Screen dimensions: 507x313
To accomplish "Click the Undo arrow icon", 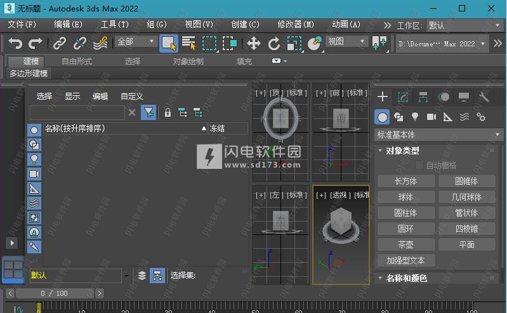I will 15,43.
